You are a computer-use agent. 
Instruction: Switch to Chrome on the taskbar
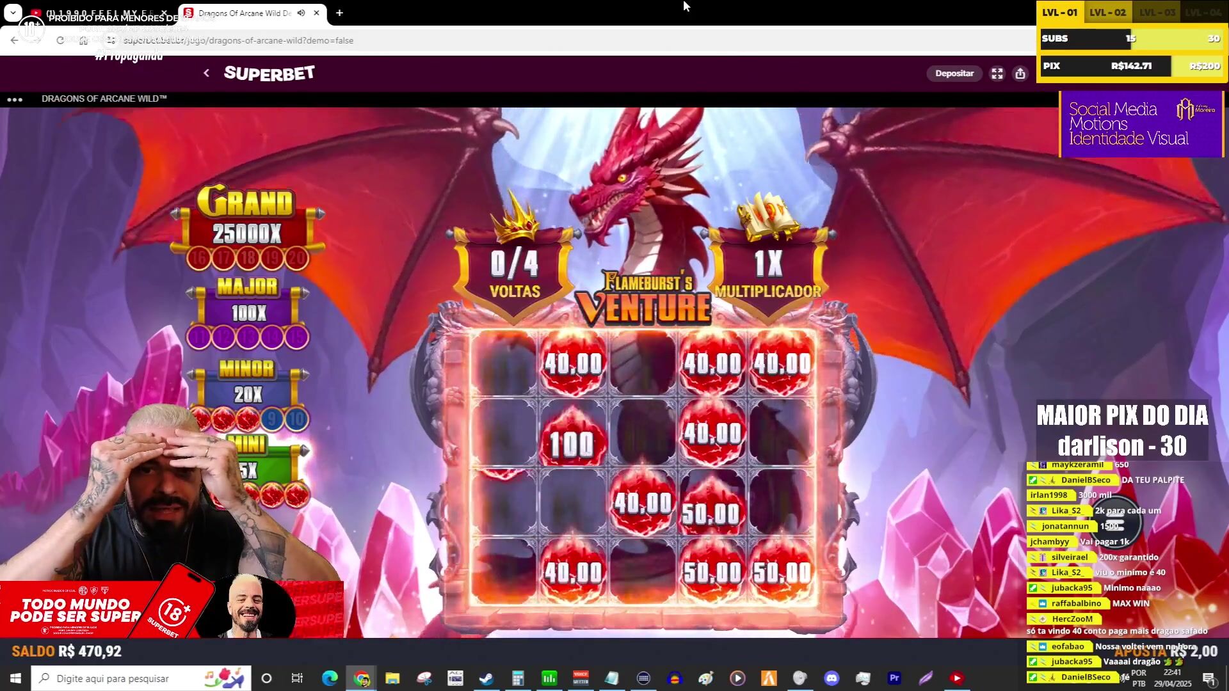tap(362, 678)
